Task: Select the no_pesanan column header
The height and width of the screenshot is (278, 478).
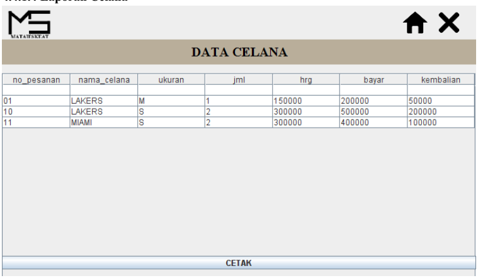Action: coord(37,80)
